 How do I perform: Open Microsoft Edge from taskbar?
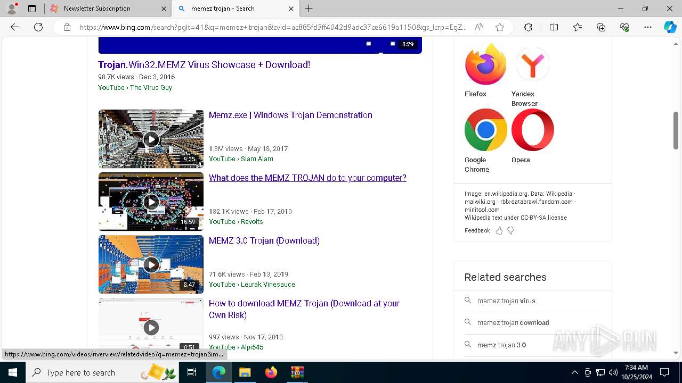(x=219, y=372)
